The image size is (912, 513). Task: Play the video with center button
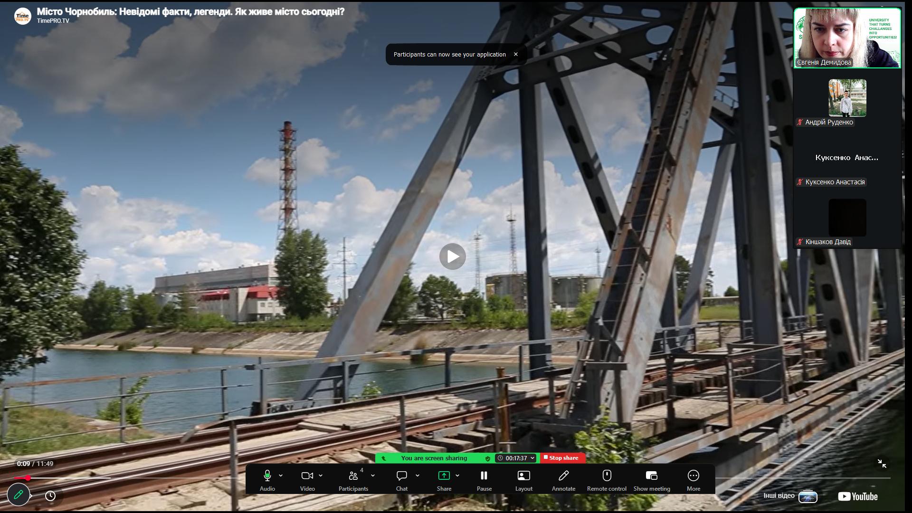[x=452, y=256]
